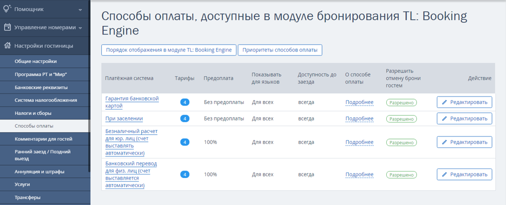Go to Общие настройки
Image resolution: width=506 pixels, height=205 pixels.
[44, 61]
